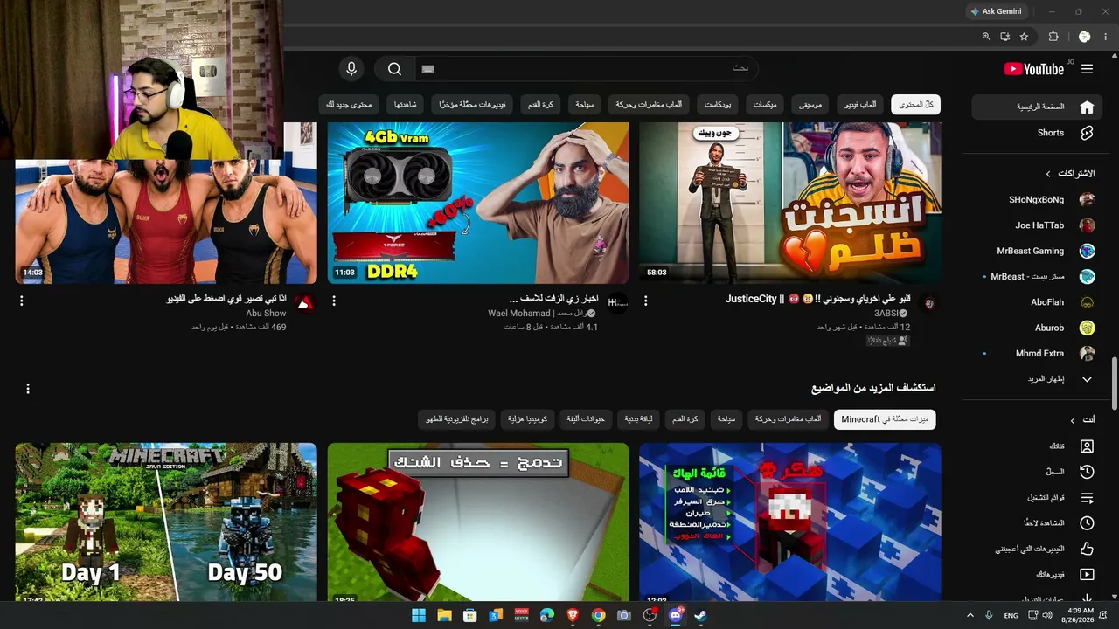
Task: Bookmark this page with the star icon
Action: click(1024, 37)
